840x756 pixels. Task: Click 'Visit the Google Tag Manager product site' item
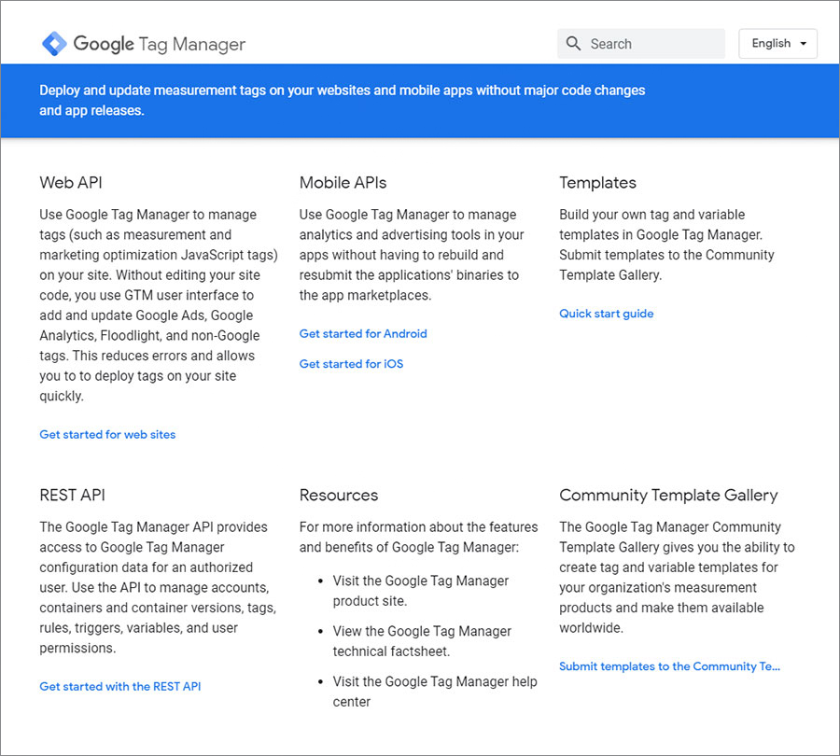(x=421, y=591)
